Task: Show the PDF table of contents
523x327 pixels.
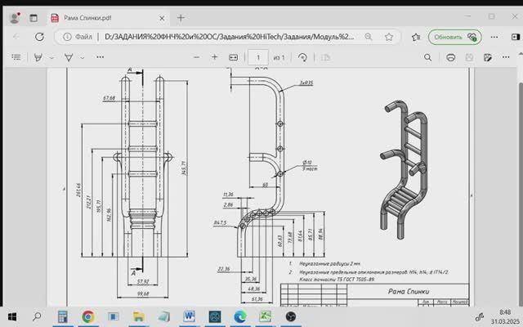Action: (x=16, y=57)
